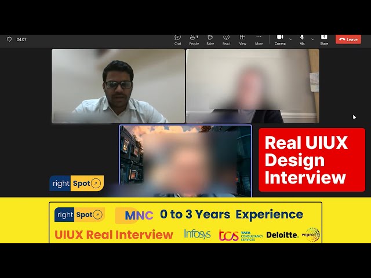Open the More options menu
Screen dimensions: 371x278
(x=259, y=40)
